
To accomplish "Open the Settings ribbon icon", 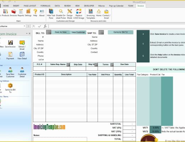I will point(28,13).
